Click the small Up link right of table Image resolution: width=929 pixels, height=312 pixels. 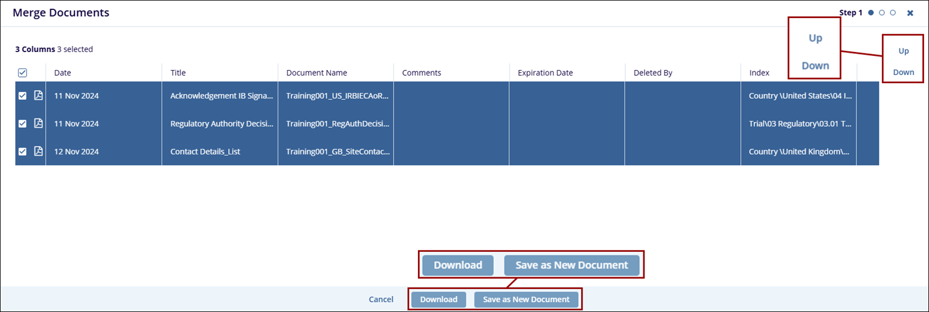904,51
